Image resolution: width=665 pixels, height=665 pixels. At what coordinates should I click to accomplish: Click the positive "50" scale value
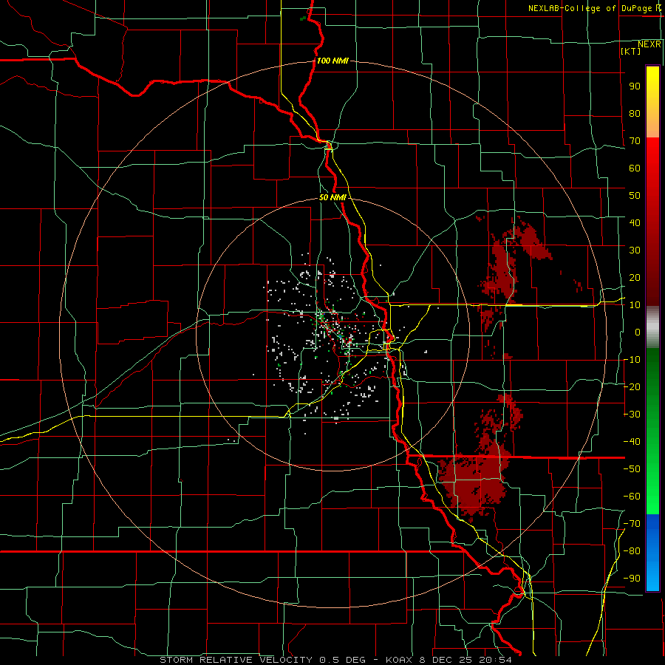pos(635,196)
